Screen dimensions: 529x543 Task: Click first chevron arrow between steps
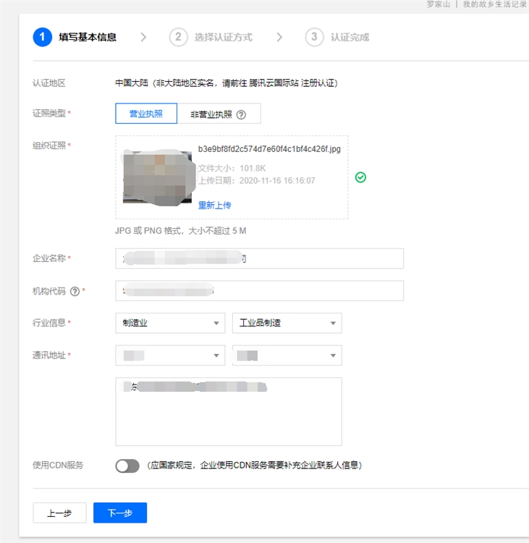point(143,37)
